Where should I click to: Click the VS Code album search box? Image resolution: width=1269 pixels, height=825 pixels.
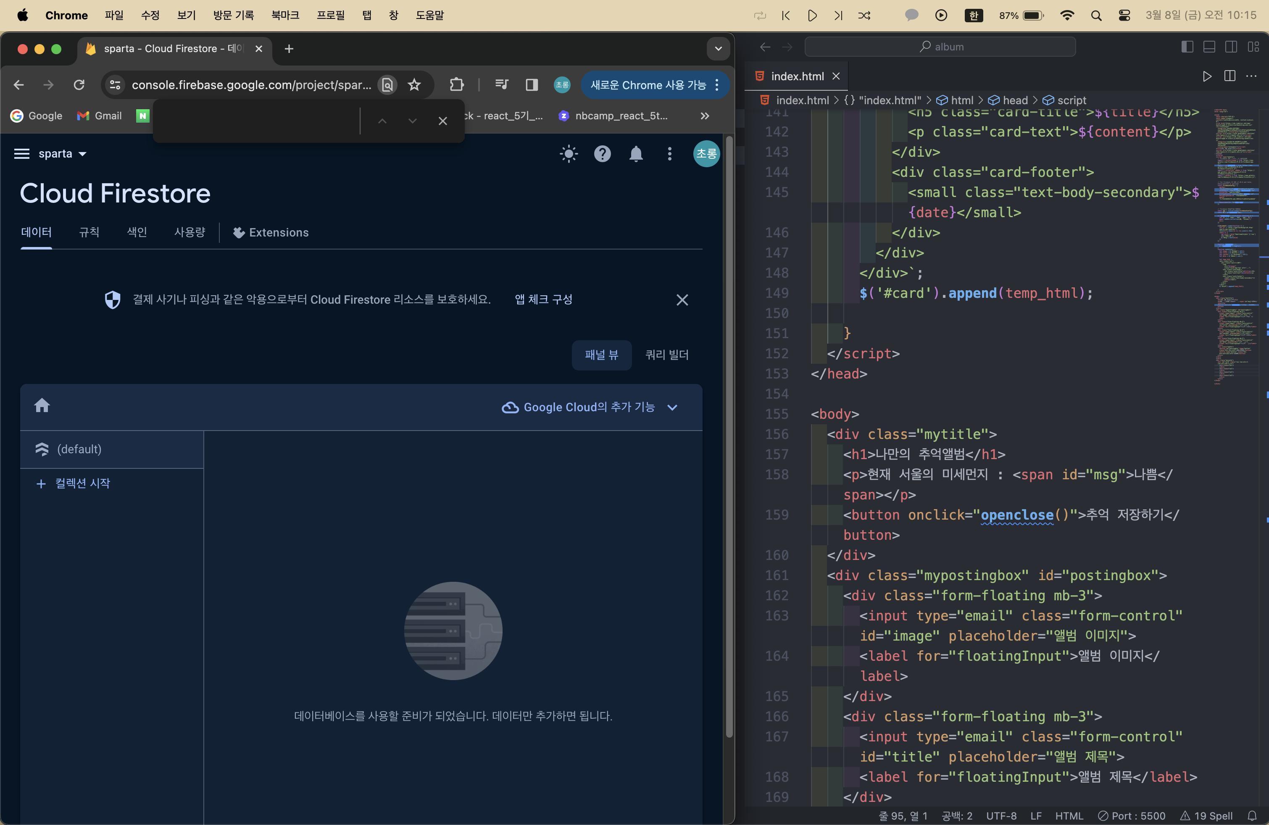940,47
